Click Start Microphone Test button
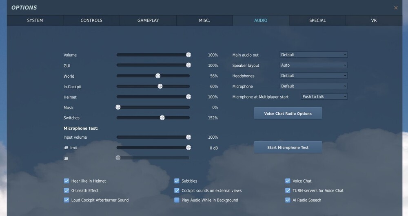The width and height of the screenshot is (408, 216). point(288,147)
